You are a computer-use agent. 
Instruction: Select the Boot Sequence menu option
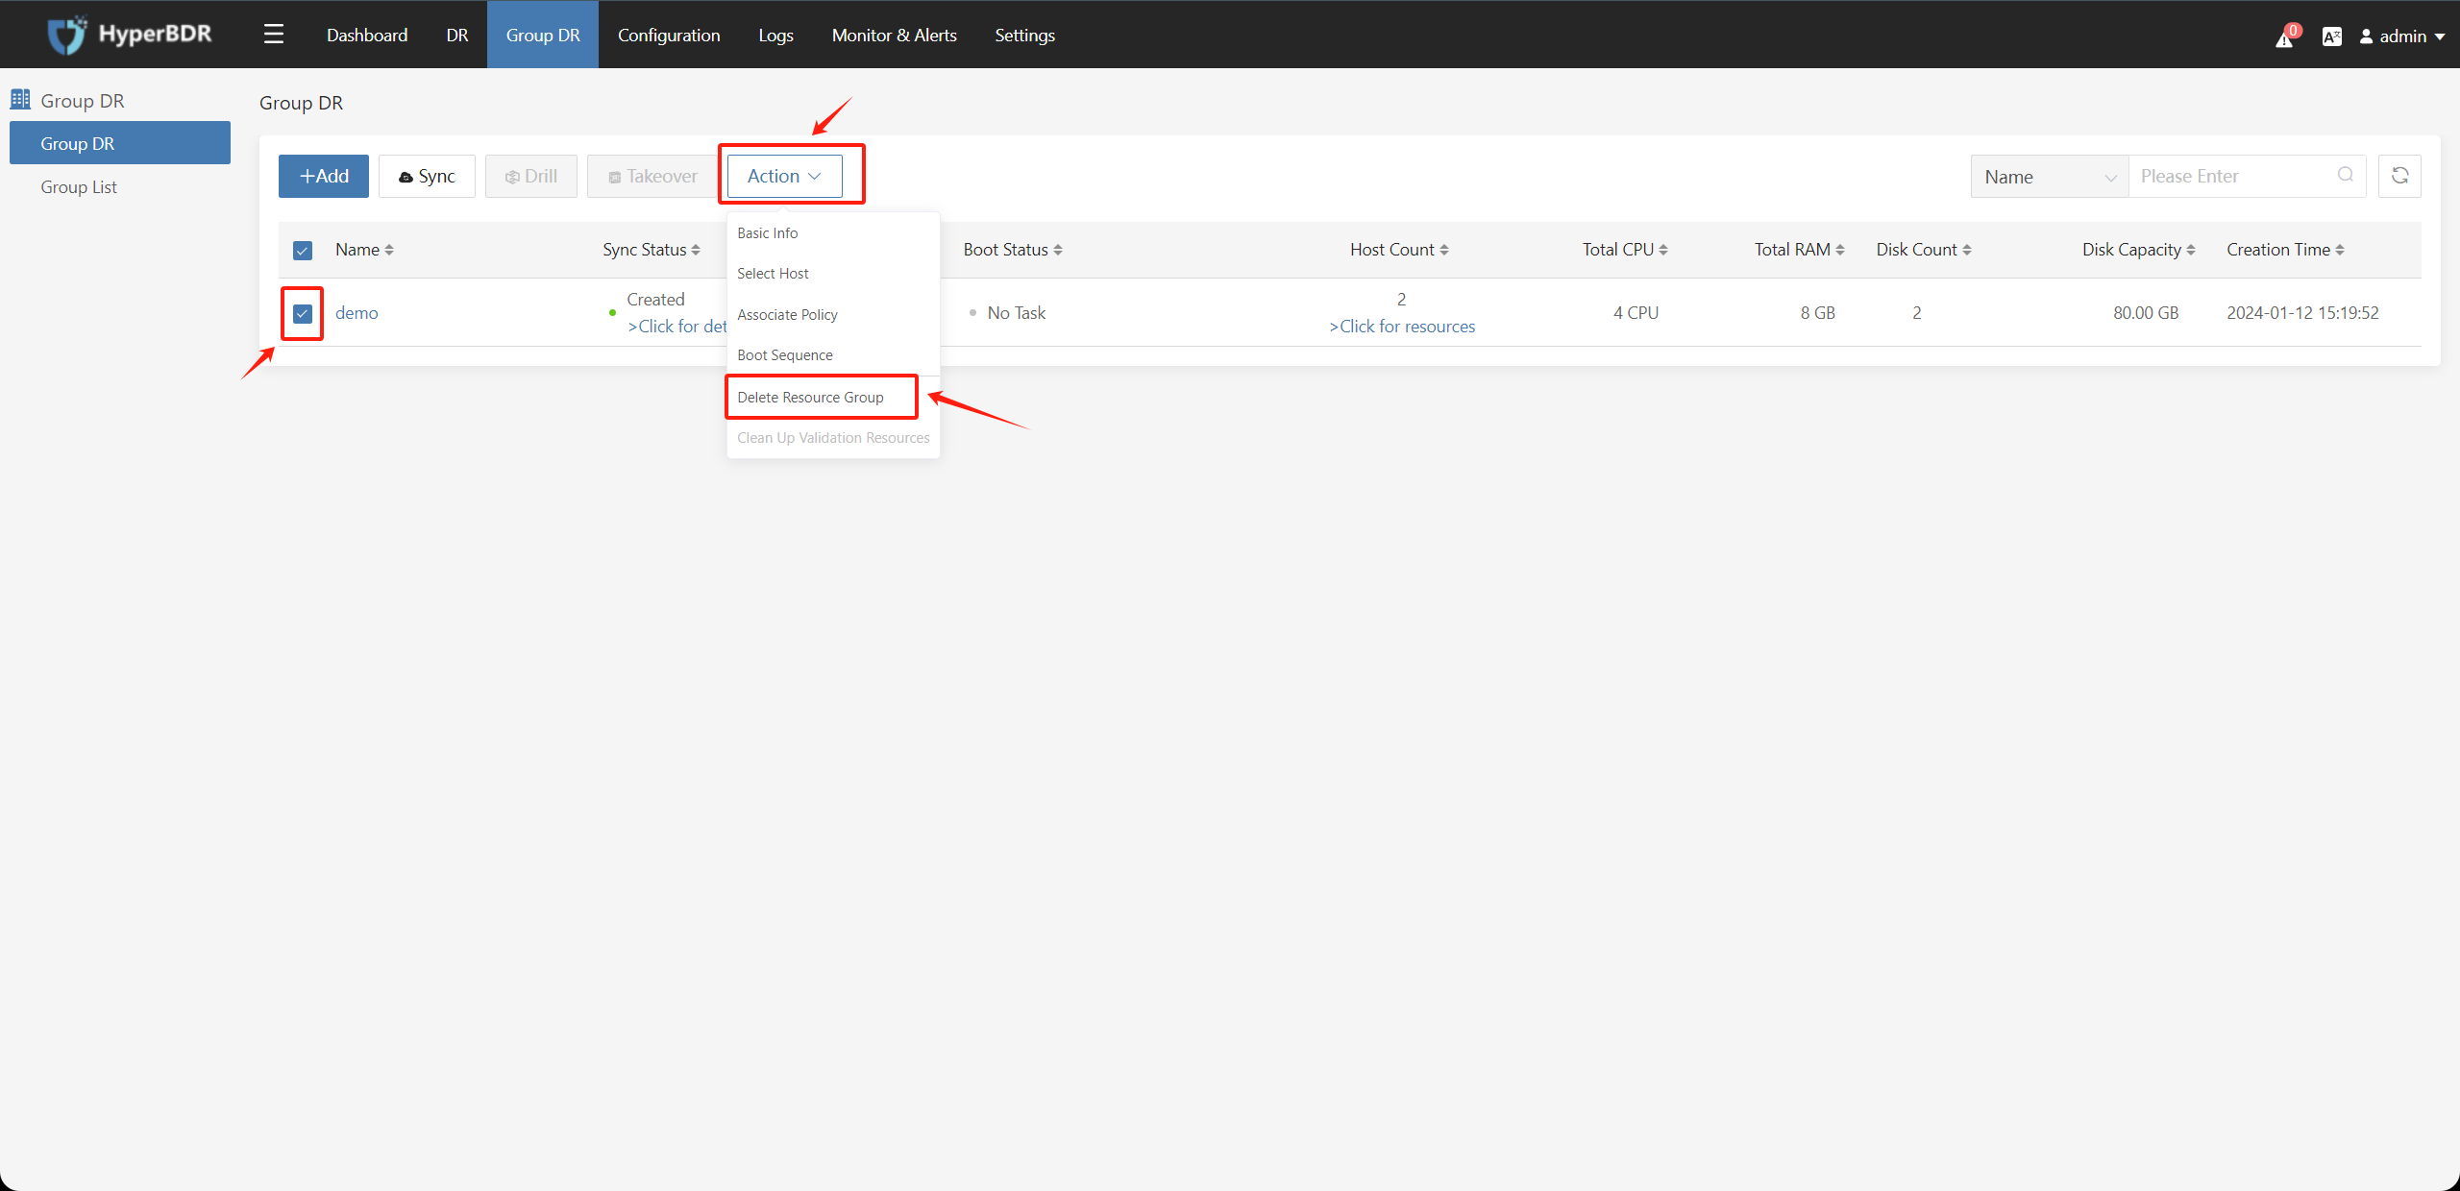tap(786, 354)
